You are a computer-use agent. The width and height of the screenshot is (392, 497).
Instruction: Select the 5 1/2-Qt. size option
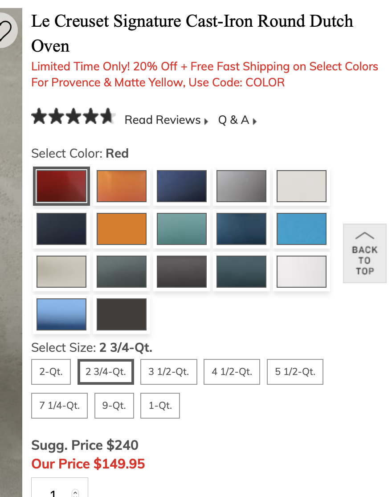295,372
